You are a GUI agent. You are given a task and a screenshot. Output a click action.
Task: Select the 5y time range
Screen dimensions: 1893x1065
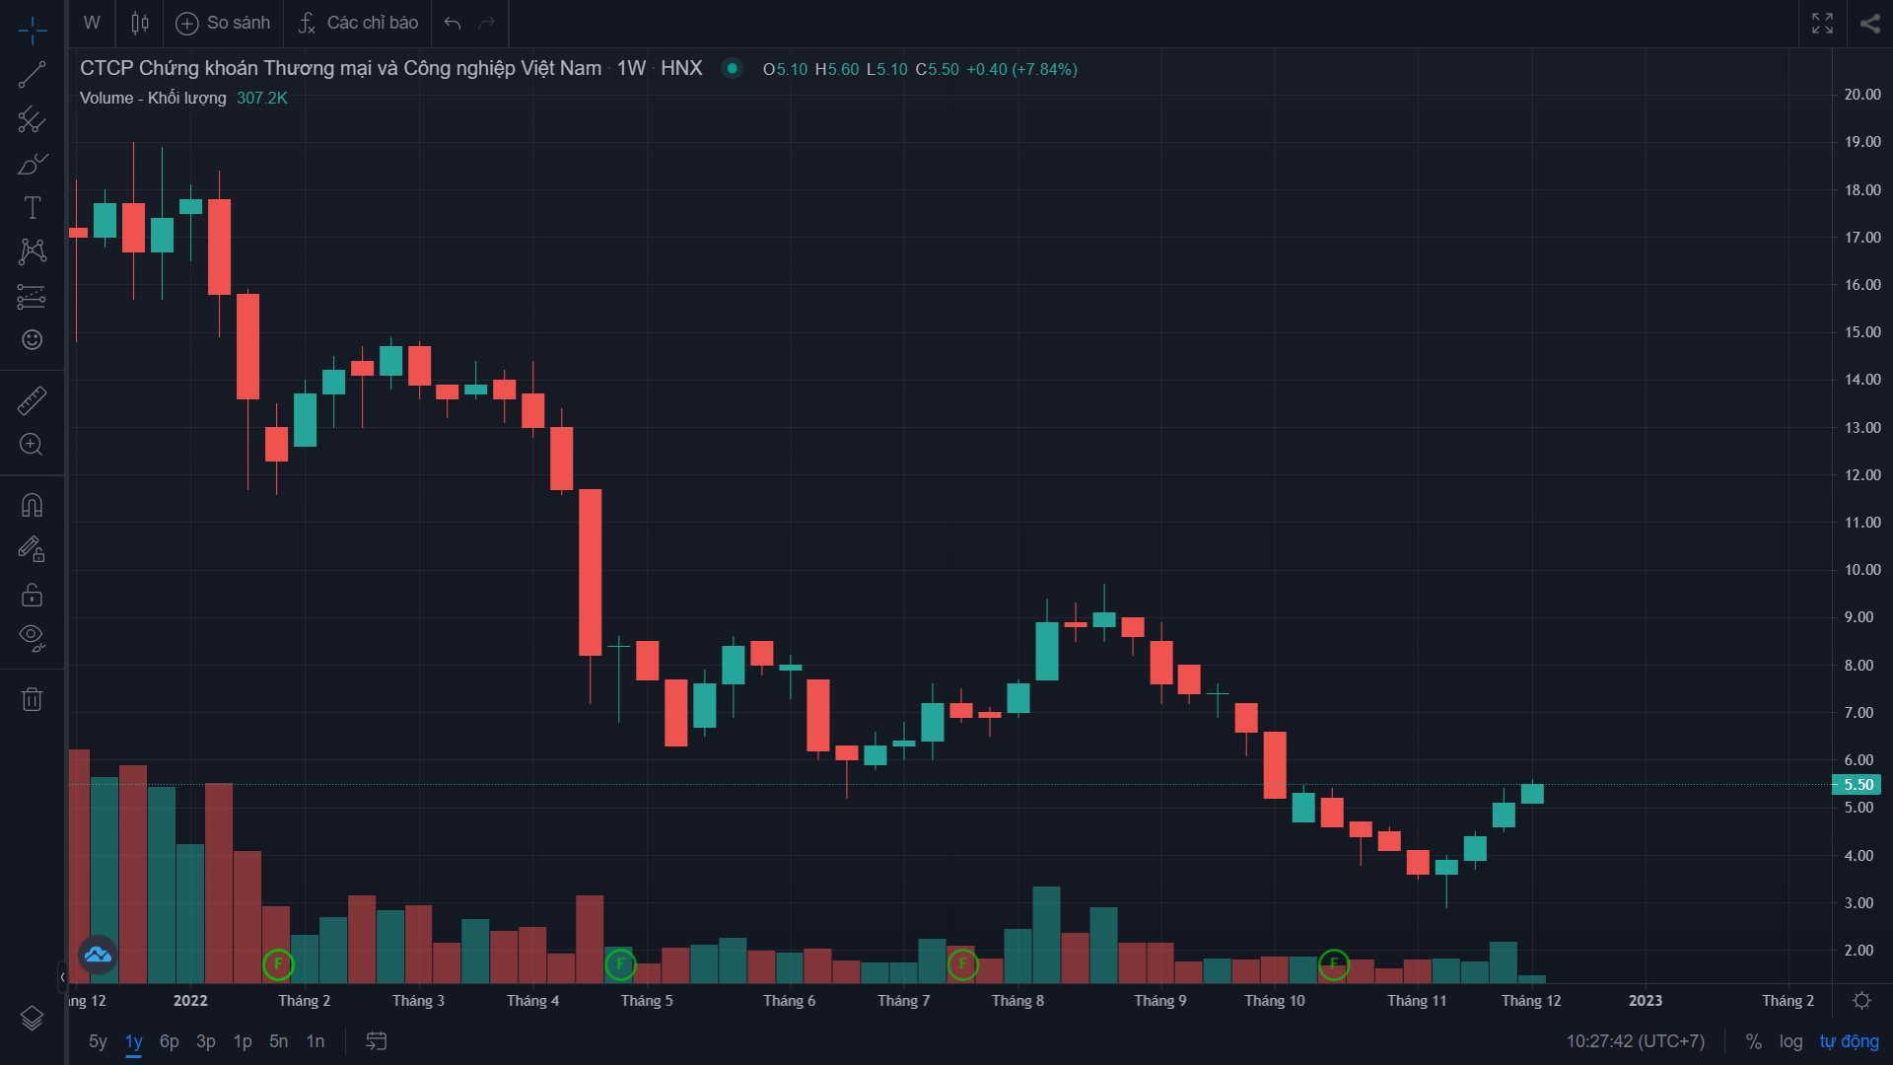pos(98,1041)
